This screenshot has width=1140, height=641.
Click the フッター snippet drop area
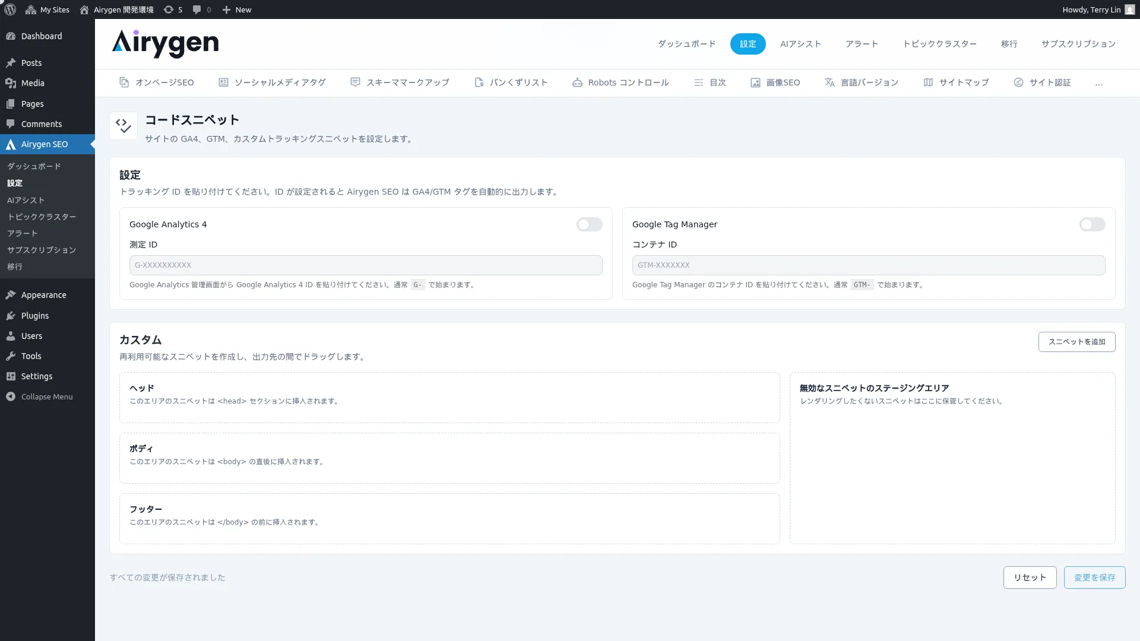click(x=449, y=519)
